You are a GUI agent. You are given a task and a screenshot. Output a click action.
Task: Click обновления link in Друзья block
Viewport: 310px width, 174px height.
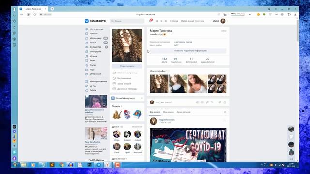click(137, 127)
